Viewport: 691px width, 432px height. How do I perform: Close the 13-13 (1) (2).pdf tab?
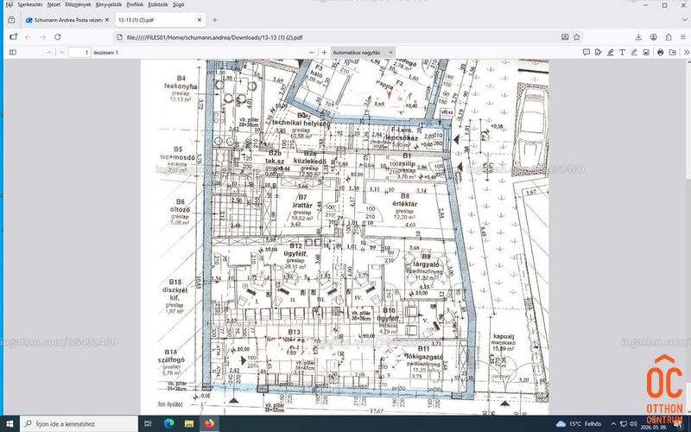[x=200, y=20]
